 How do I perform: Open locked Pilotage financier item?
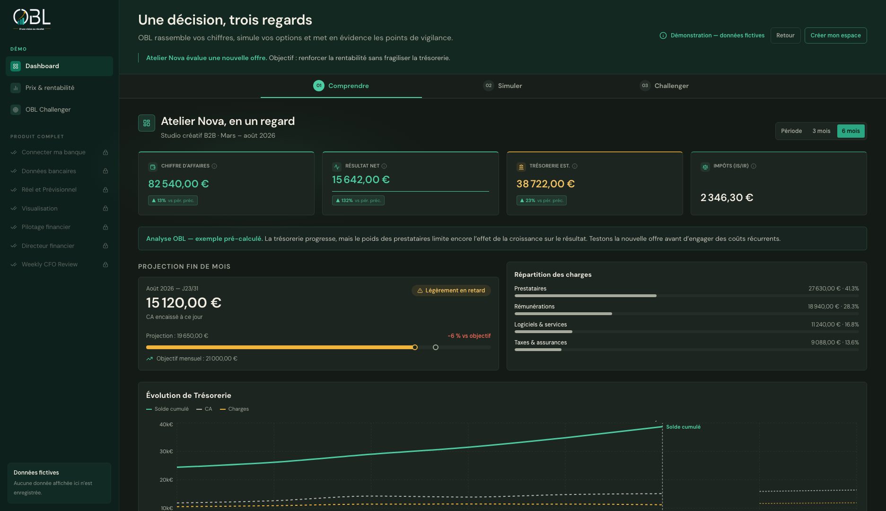click(x=59, y=227)
